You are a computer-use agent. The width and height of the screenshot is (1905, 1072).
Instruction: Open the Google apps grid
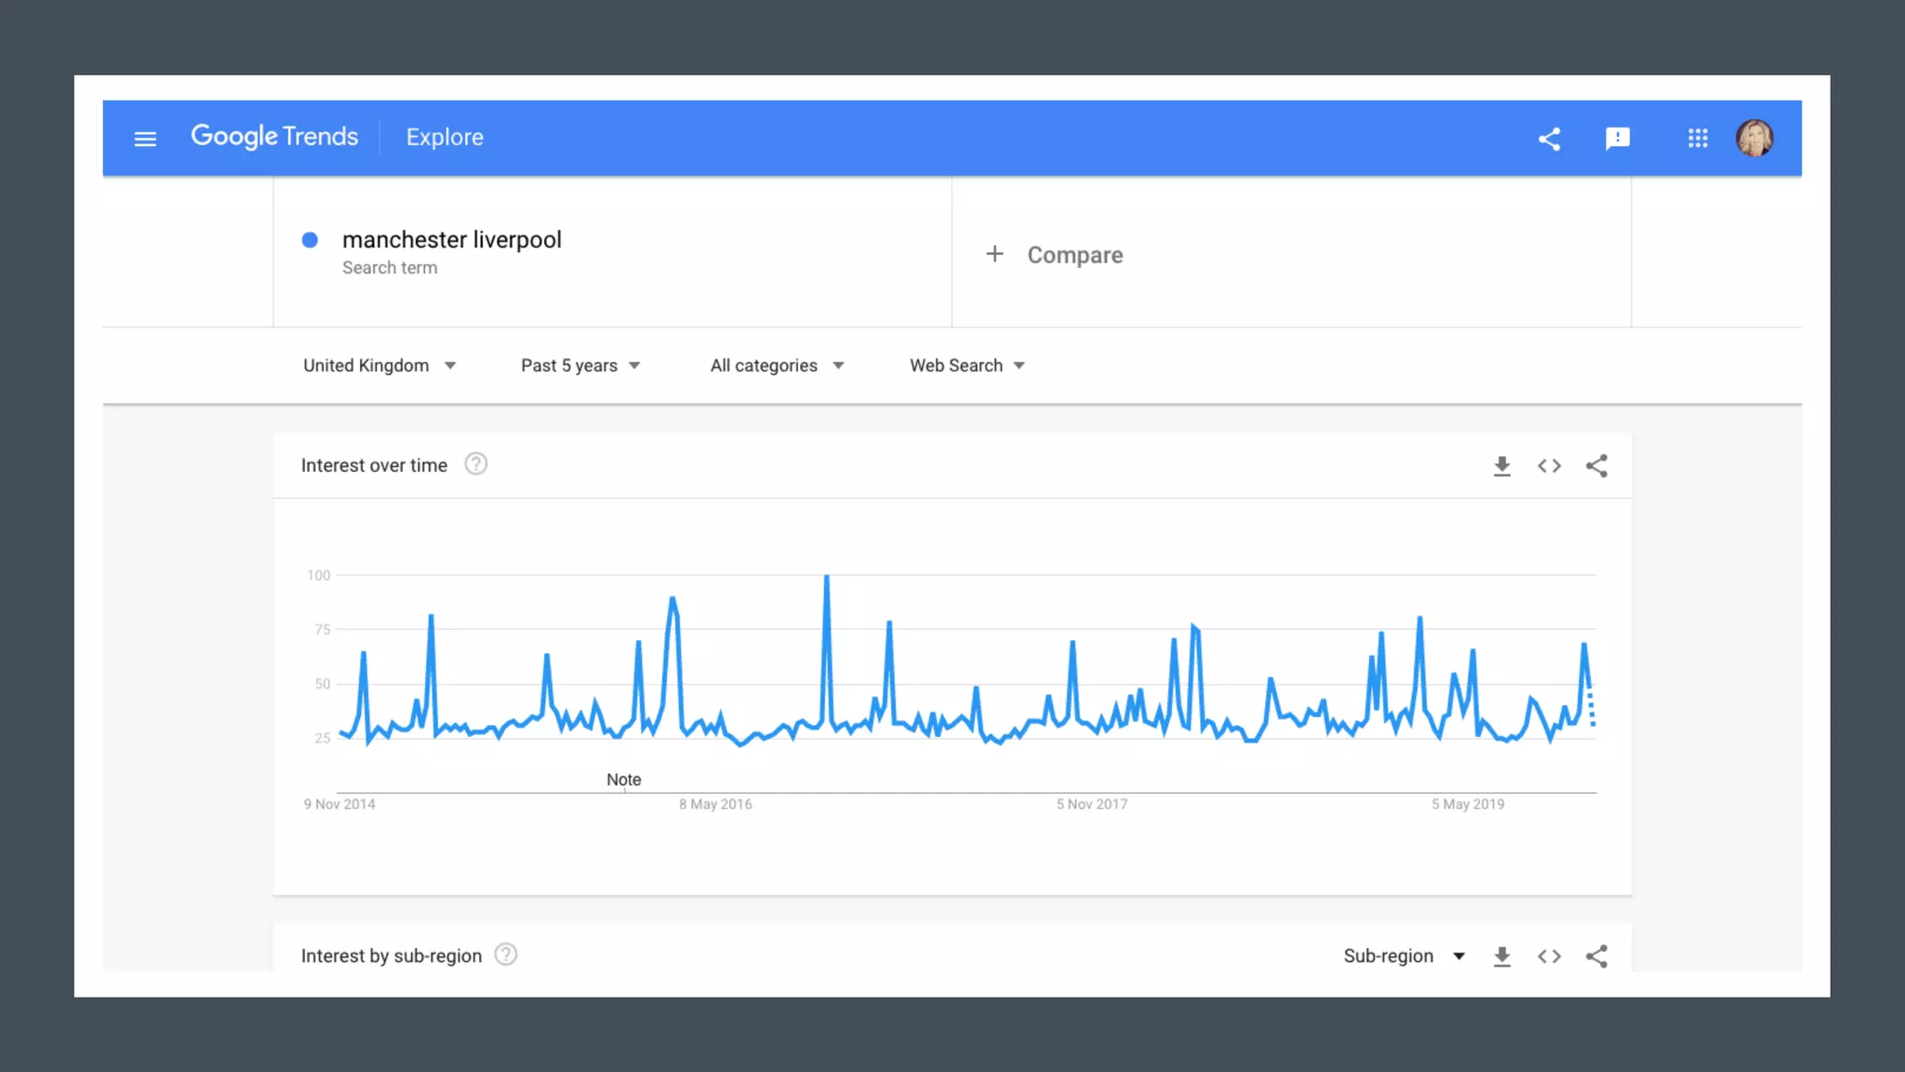1698,139
